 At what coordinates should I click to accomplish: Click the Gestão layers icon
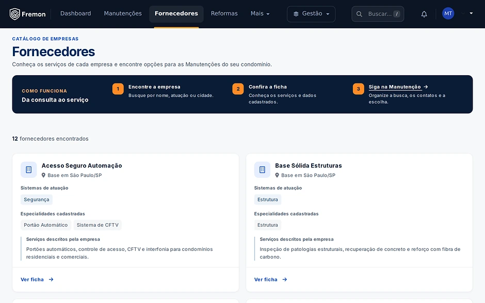click(x=296, y=14)
